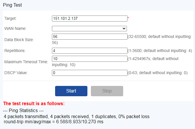Viewport: 195px width, 129px height.
Task: Click the "Target:" field label
Action: tap(11, 18)
